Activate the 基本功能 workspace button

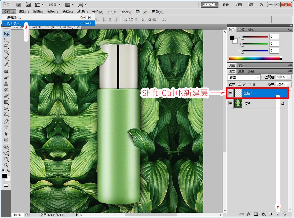(x=209, y=5)
